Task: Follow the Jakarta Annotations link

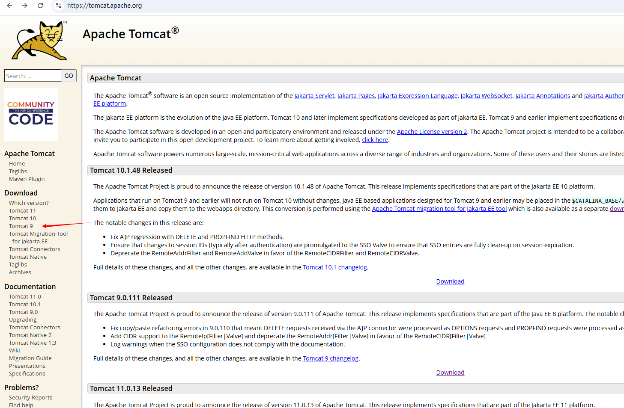Action: point(543,96)
